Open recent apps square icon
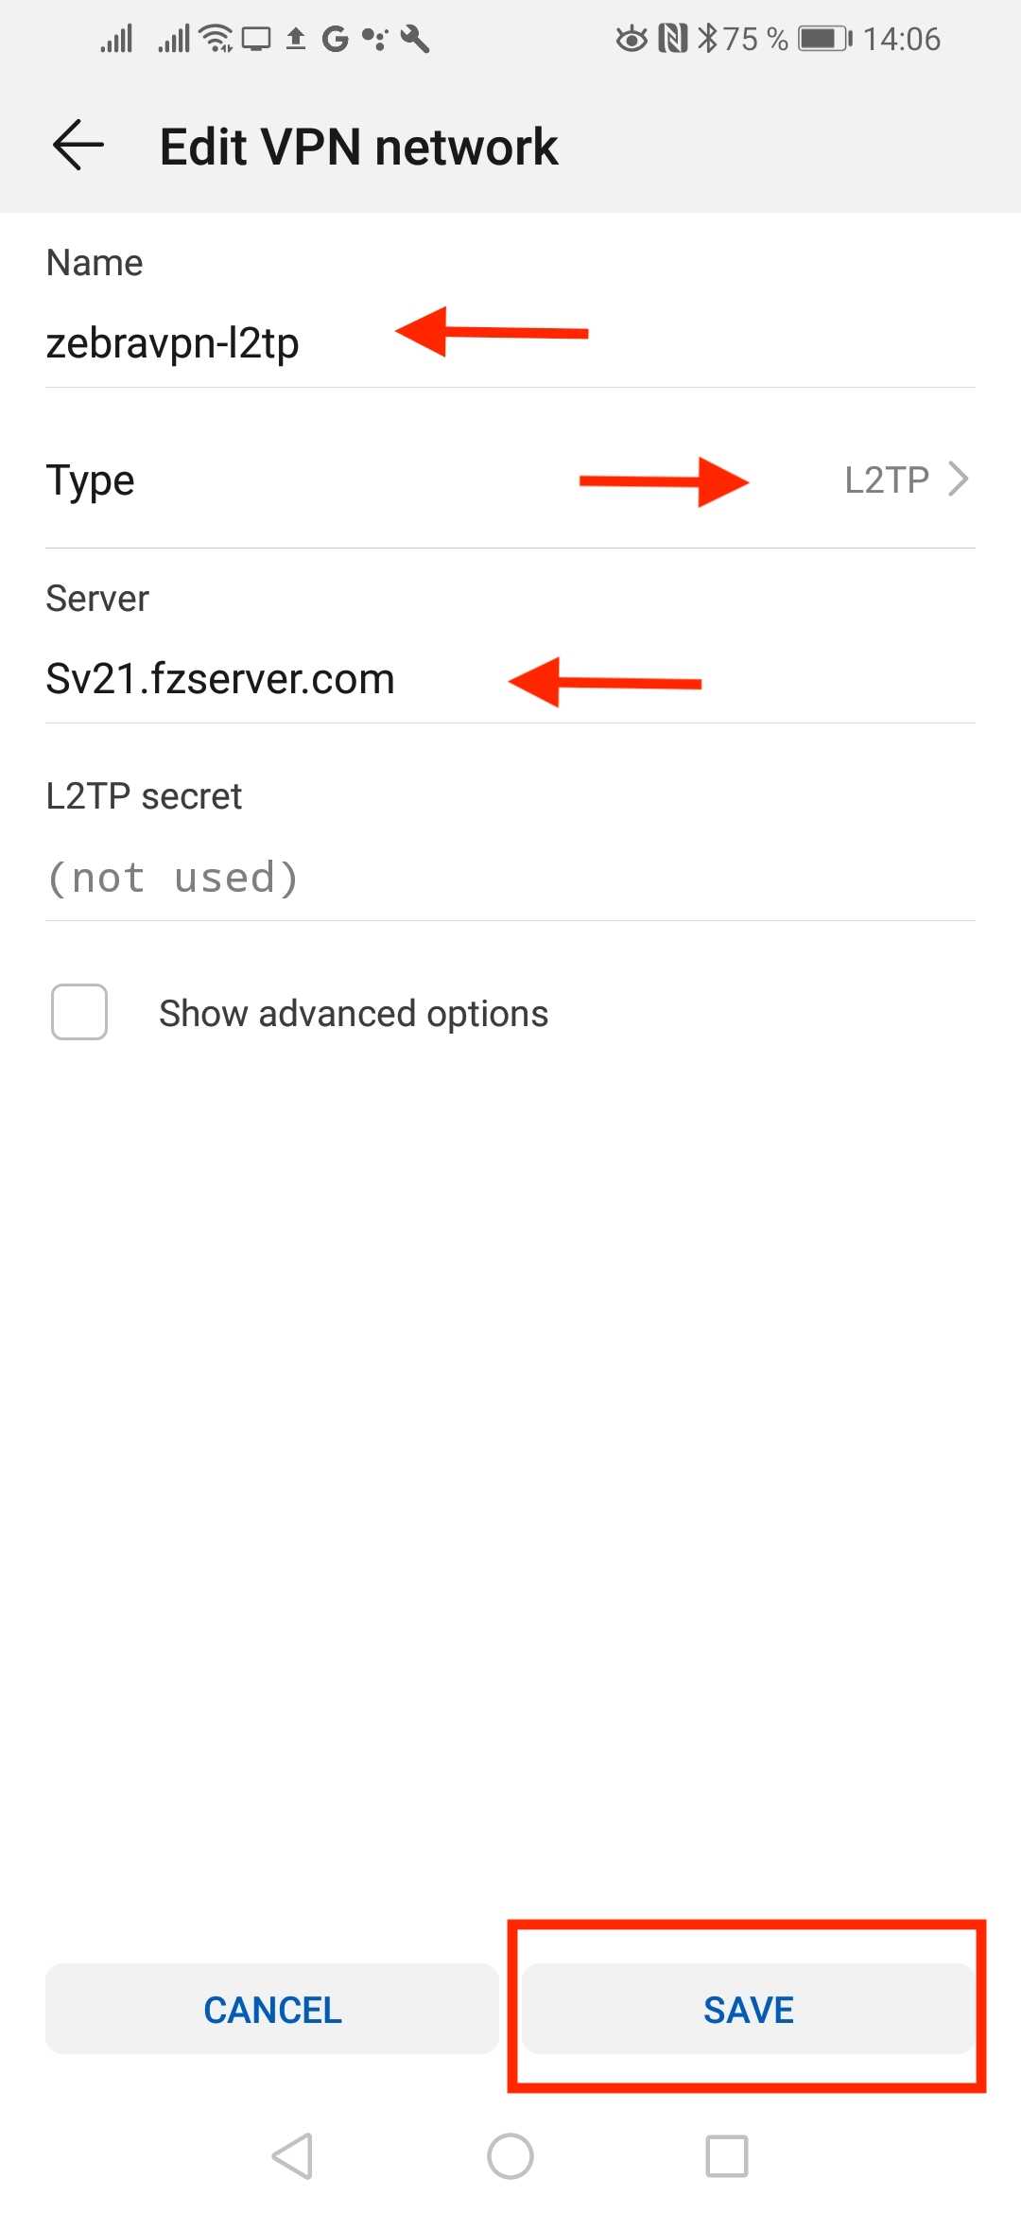This screenshot has height=2213, width=1021. 727,2156
